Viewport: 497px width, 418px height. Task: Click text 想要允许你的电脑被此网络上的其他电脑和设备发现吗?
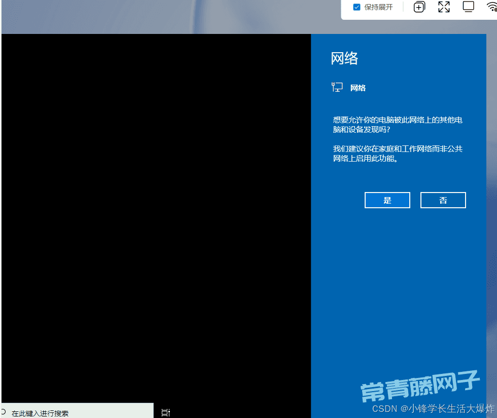pos(398,125)
